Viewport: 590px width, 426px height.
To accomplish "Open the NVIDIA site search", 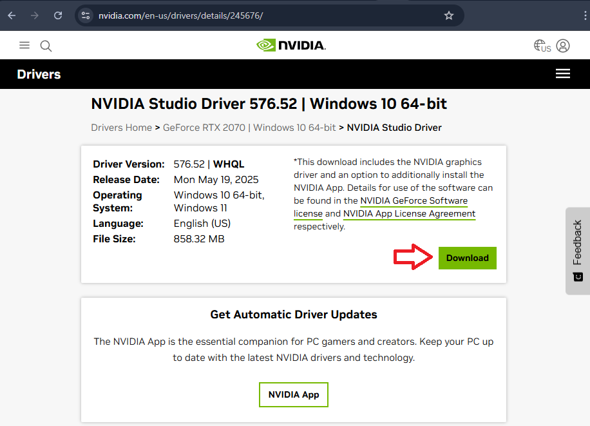I will tap(45, 45).
